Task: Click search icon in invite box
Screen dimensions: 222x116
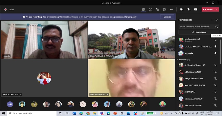Action: point(217,27)
